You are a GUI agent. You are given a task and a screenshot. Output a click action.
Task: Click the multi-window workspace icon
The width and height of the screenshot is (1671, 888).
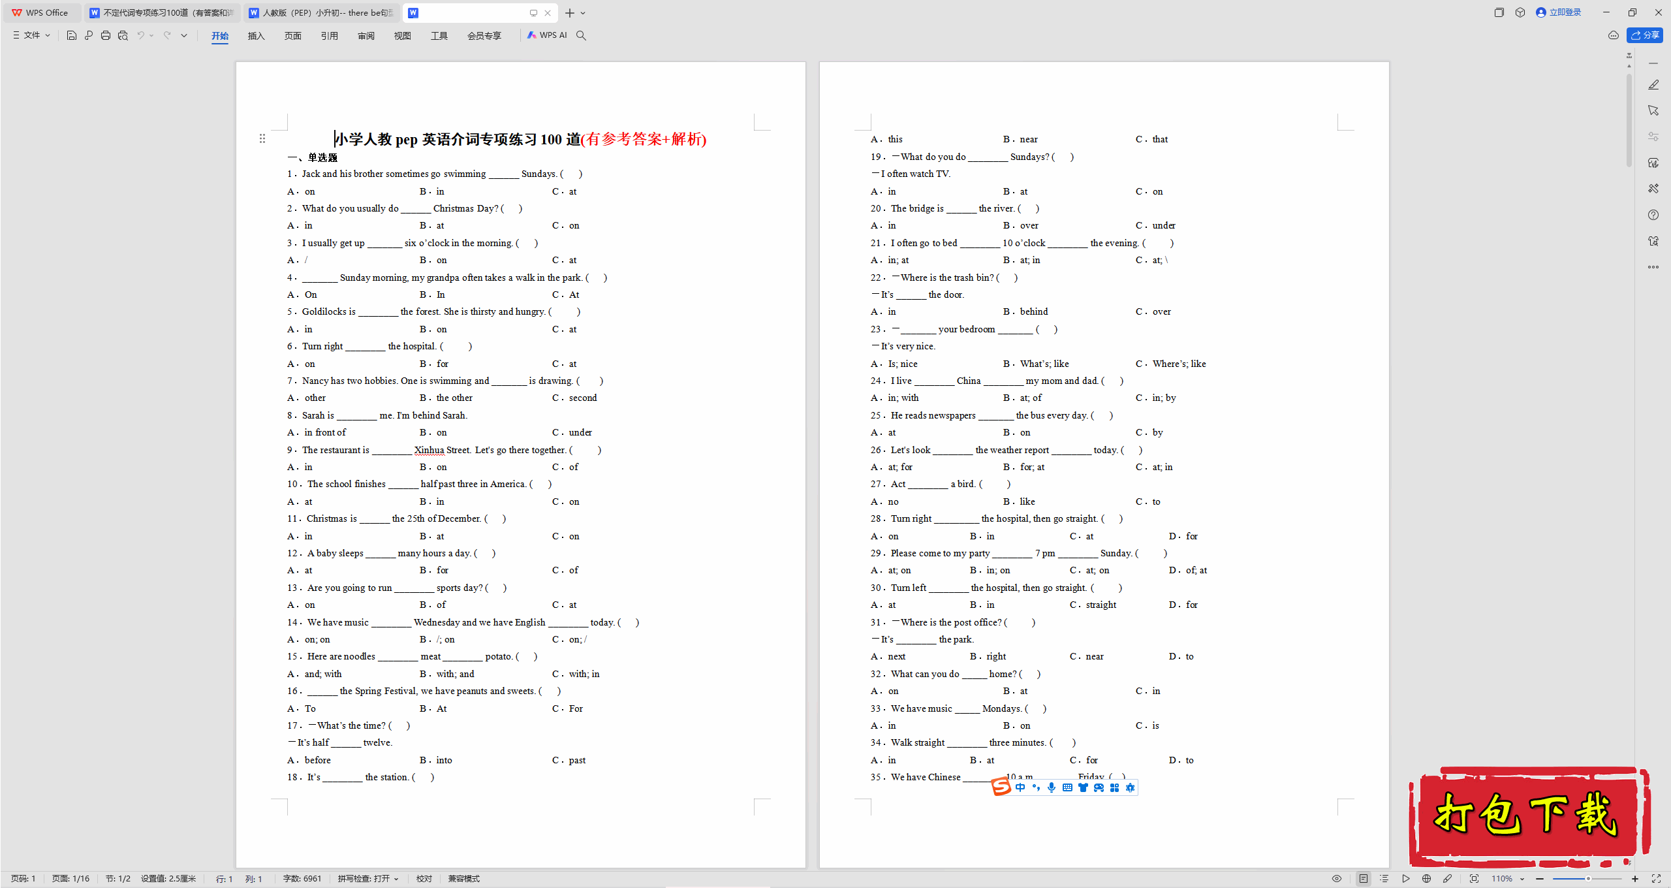1499,12
